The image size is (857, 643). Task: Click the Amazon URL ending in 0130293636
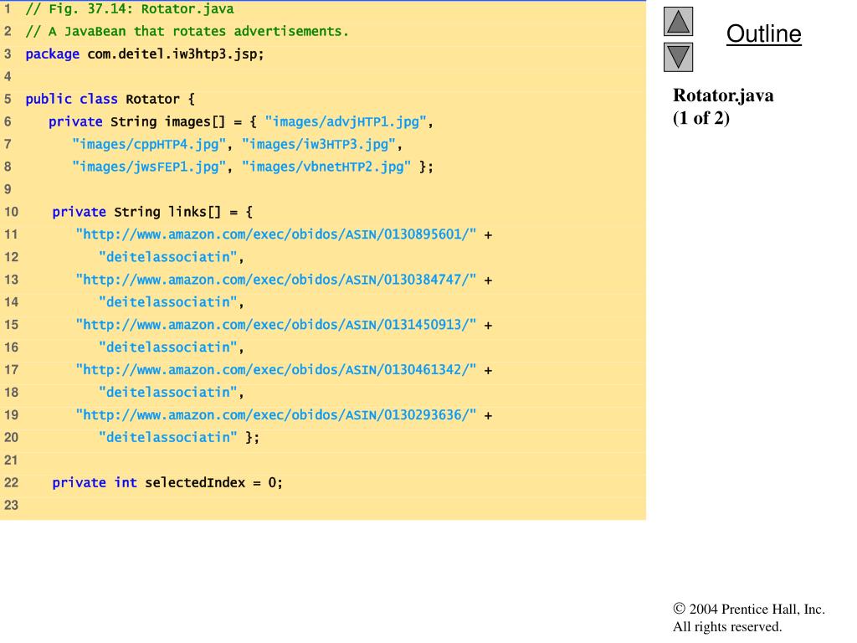(276, 415)
